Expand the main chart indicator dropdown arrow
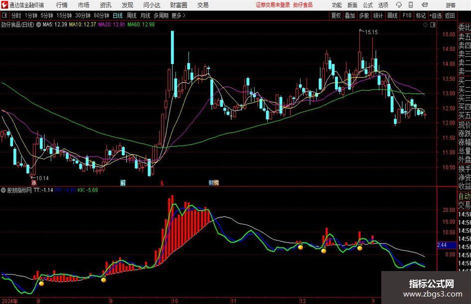The width and height of the screenshot is (471, 304). (x=38, y=24)
